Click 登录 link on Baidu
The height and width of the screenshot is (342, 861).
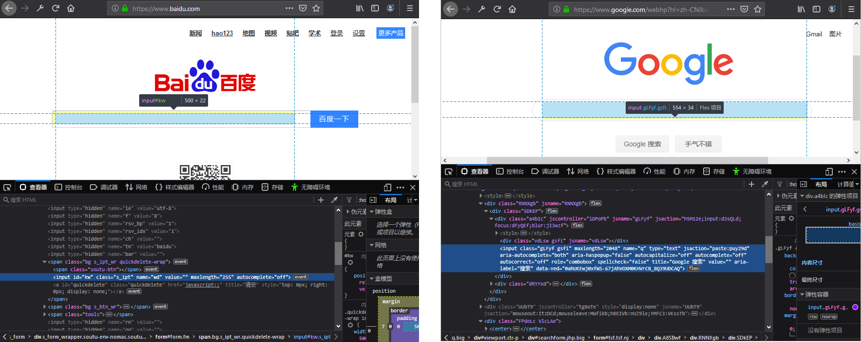pyautogui.click(x=337, y=33)
